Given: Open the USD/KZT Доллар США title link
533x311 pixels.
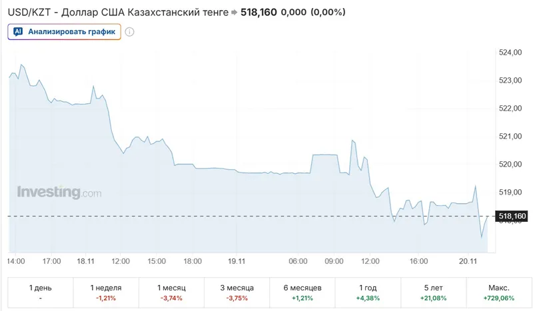Looking at the screenshot, I should [117, 13].
